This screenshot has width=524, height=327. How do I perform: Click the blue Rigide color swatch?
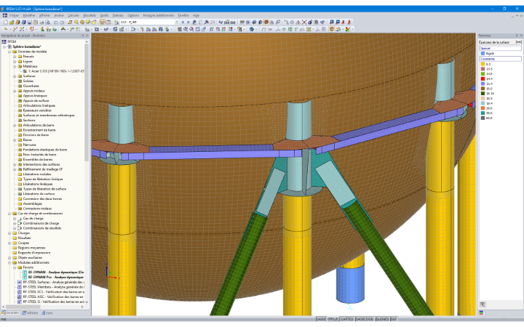click(x=483, y=53)
